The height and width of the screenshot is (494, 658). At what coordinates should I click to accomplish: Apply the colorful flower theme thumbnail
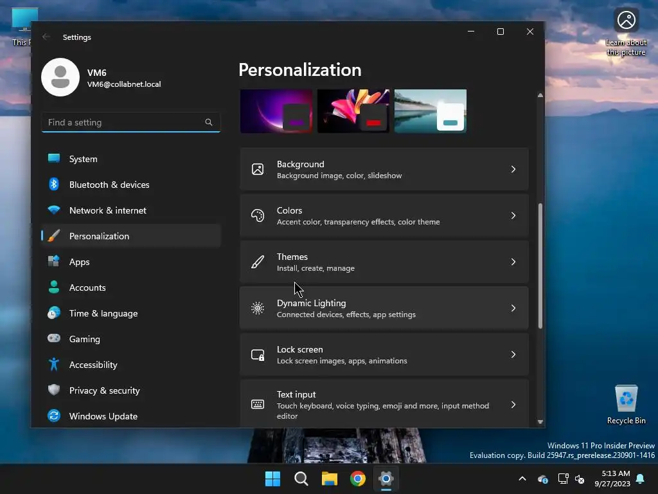[353, 111]
